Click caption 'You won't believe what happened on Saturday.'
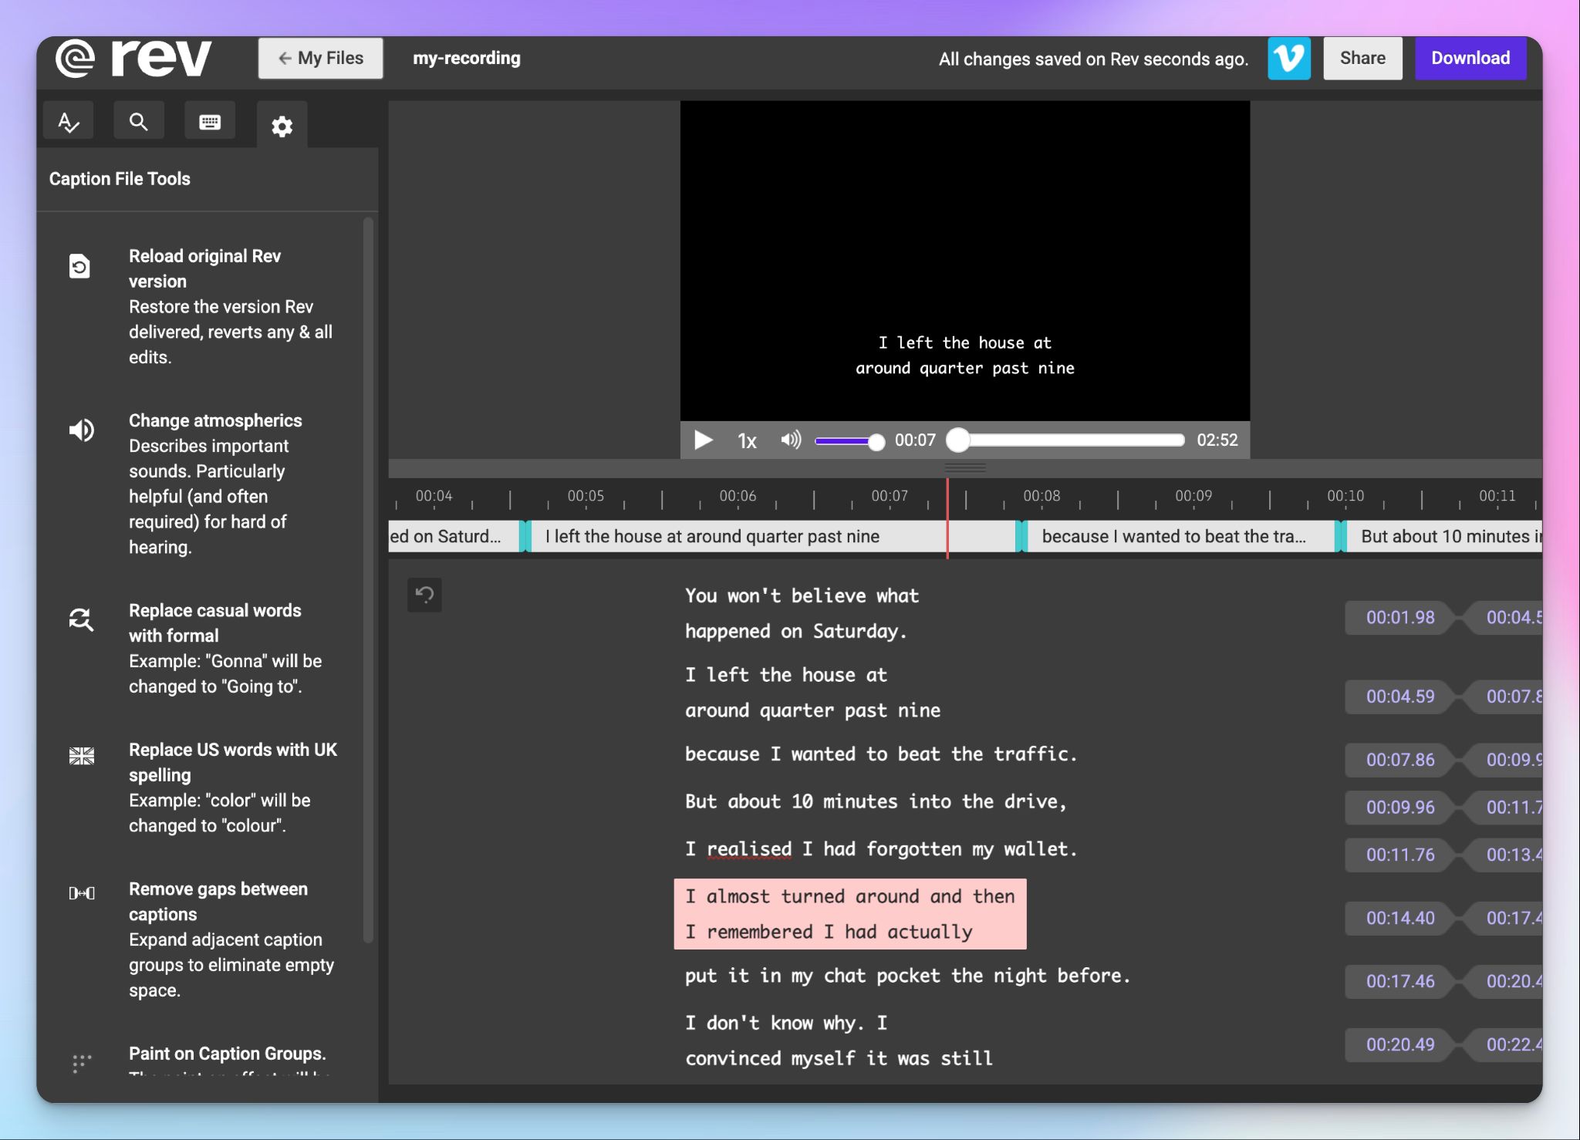The width and height of the screenshot is (1580, 1140). 802,613
